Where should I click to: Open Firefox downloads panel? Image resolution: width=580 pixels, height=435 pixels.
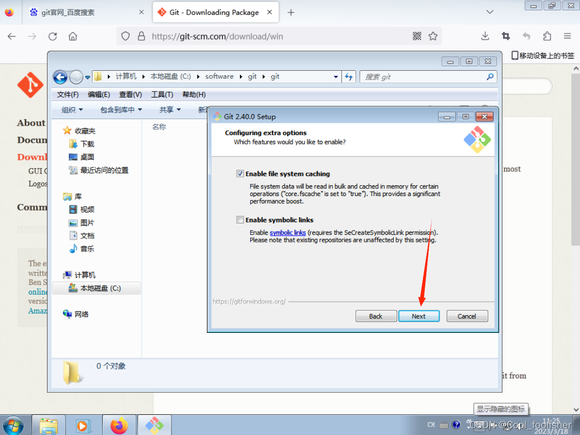[x=485, y=36]
